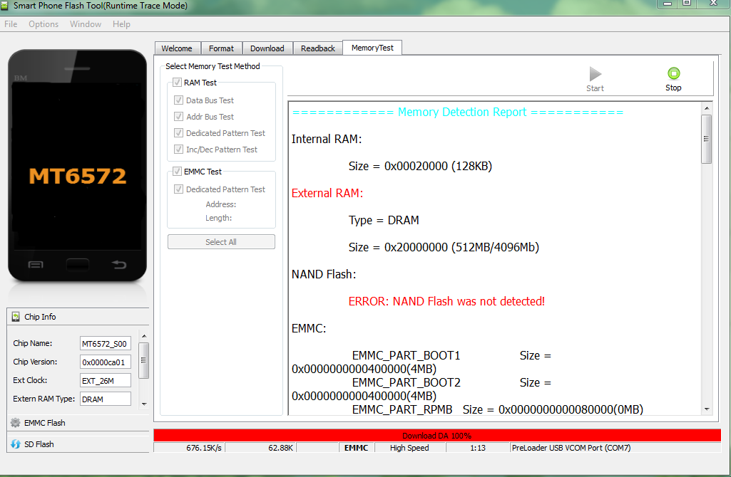Screen dimensions: 731x477
Task: Click the red Download DA progress bar
Action: [436, 435]
